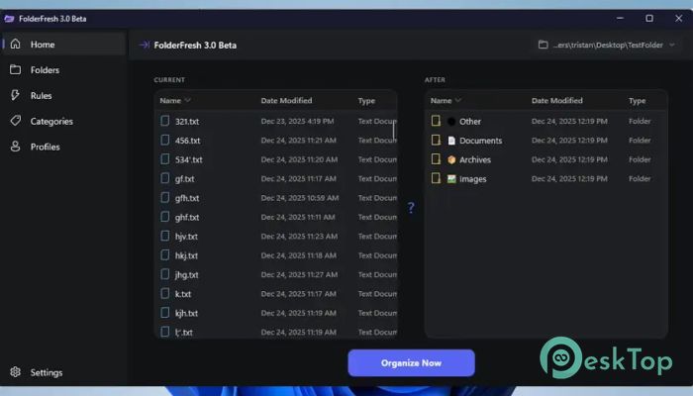Click the folder outline icon in Images row
Image resolution: width=693 pixels, height=396 pixels.
(x=436, y=178)
